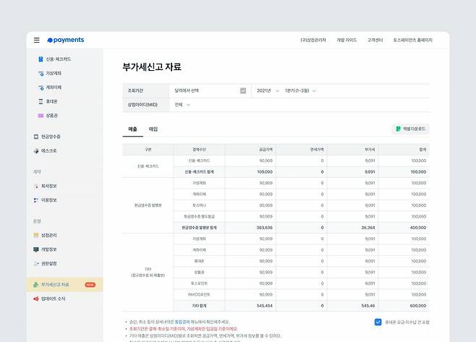Viewport: 476px width, 342px height.
Task: Click the 부가세신고 자료 page heading
Action: coord(152,67)
